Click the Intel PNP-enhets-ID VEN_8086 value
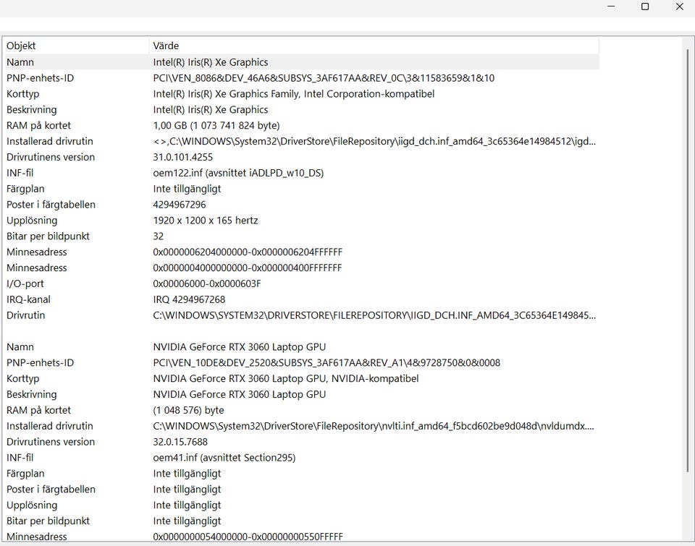 coord(323,78)
